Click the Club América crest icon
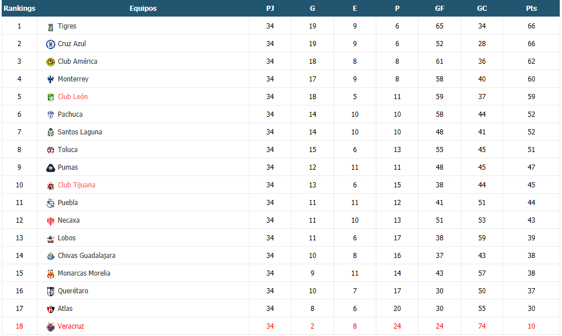The height and width of the screenshot is (336, 562). pyautogui.click(x=51, y=62)
